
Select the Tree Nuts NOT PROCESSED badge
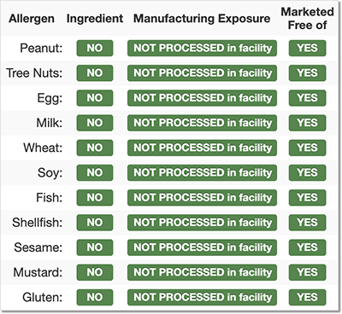(202, 73)
